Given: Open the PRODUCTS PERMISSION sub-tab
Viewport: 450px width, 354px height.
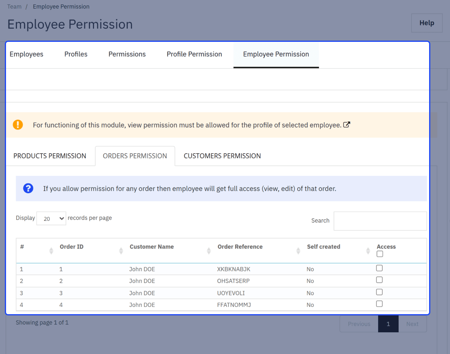Looking at the screenshot, I should point(50,156).
